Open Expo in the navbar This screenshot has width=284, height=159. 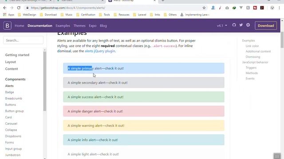click(93, 26)
